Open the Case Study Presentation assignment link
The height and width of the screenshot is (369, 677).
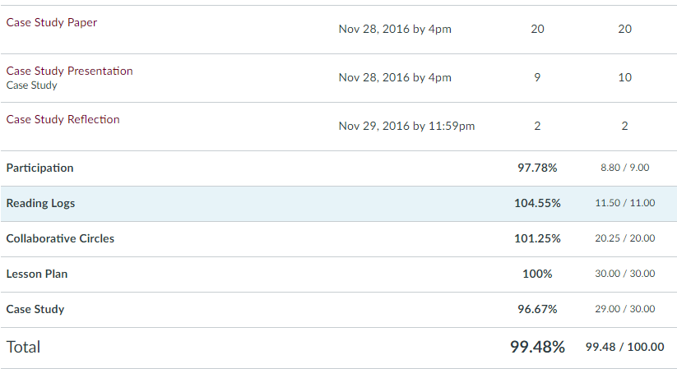(x=70, y=71)
